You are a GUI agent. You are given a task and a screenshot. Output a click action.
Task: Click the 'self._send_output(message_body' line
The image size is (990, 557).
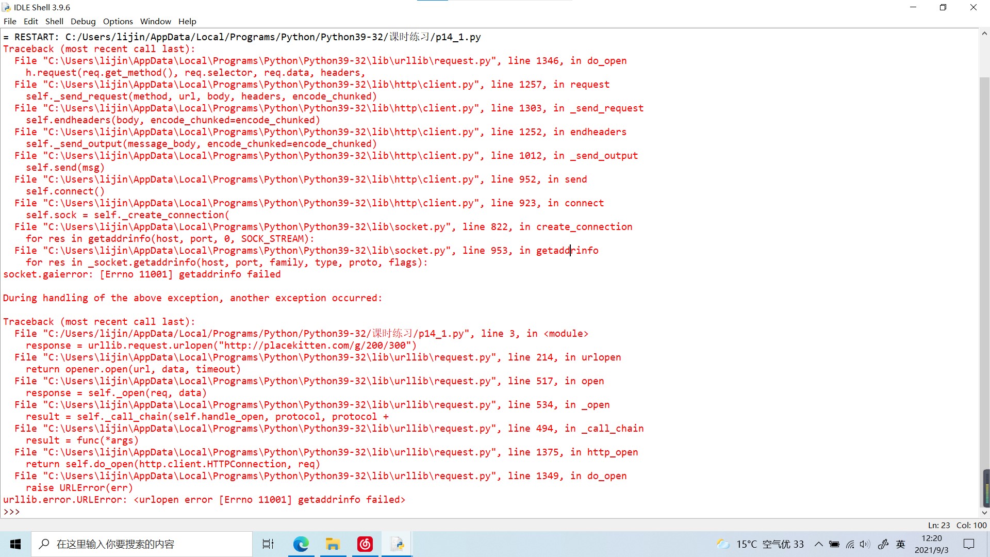pos(201,144)
